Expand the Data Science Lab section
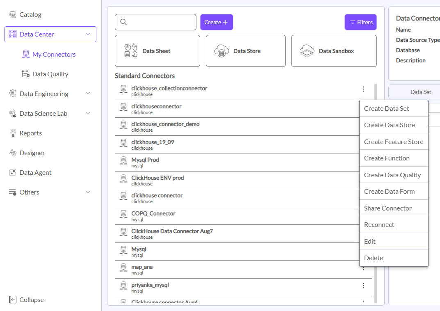Image resolution: width=440 pixels, height=311 pixels. (88, 114)
